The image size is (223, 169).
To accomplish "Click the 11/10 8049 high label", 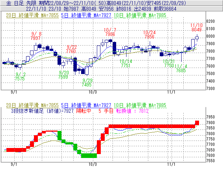I will 197,27.
